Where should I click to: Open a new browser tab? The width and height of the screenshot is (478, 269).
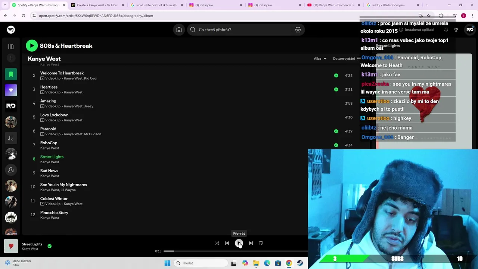427,5
